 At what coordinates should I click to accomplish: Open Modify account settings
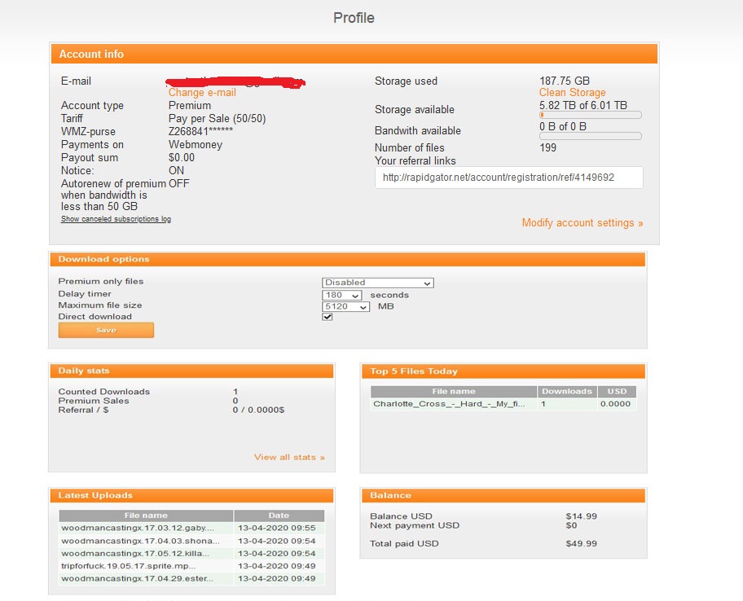pos(582,222)
